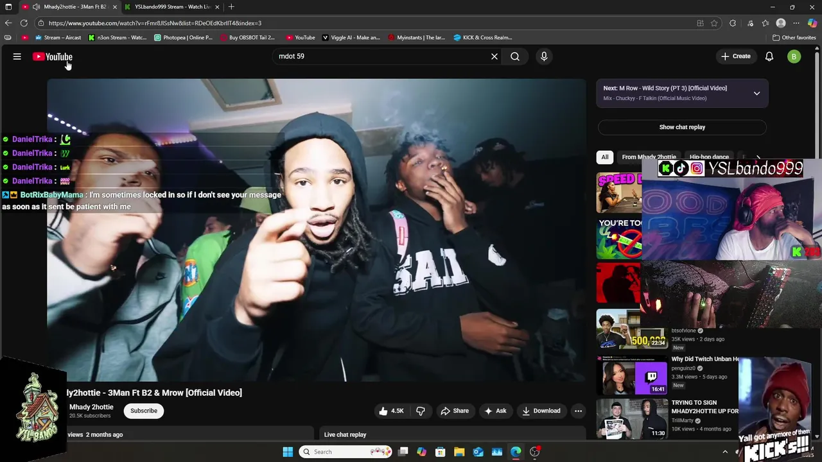Go back with browser back arrow

tap(8, 23)
